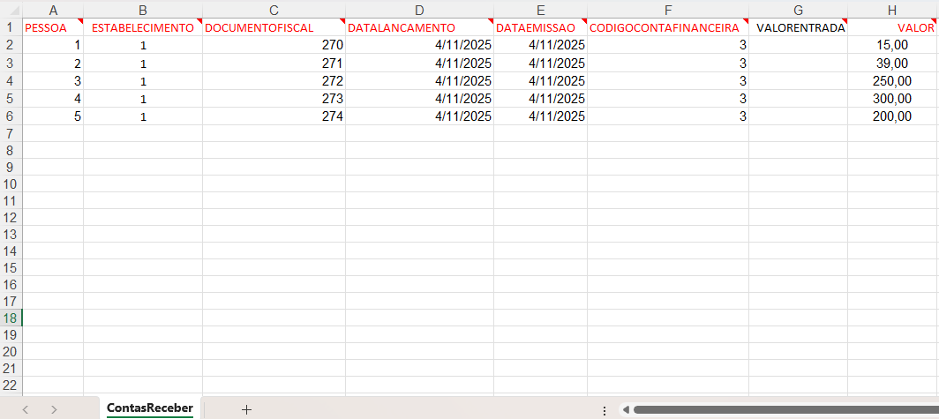Click the DOCUMENTOFISCAL header cell
Screen dimensions: 939x419
[274, 27]
